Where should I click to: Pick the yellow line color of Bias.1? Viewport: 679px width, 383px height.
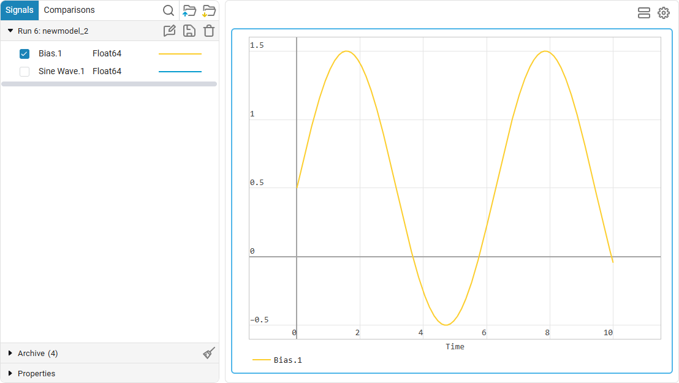click(x=180, y=54)
